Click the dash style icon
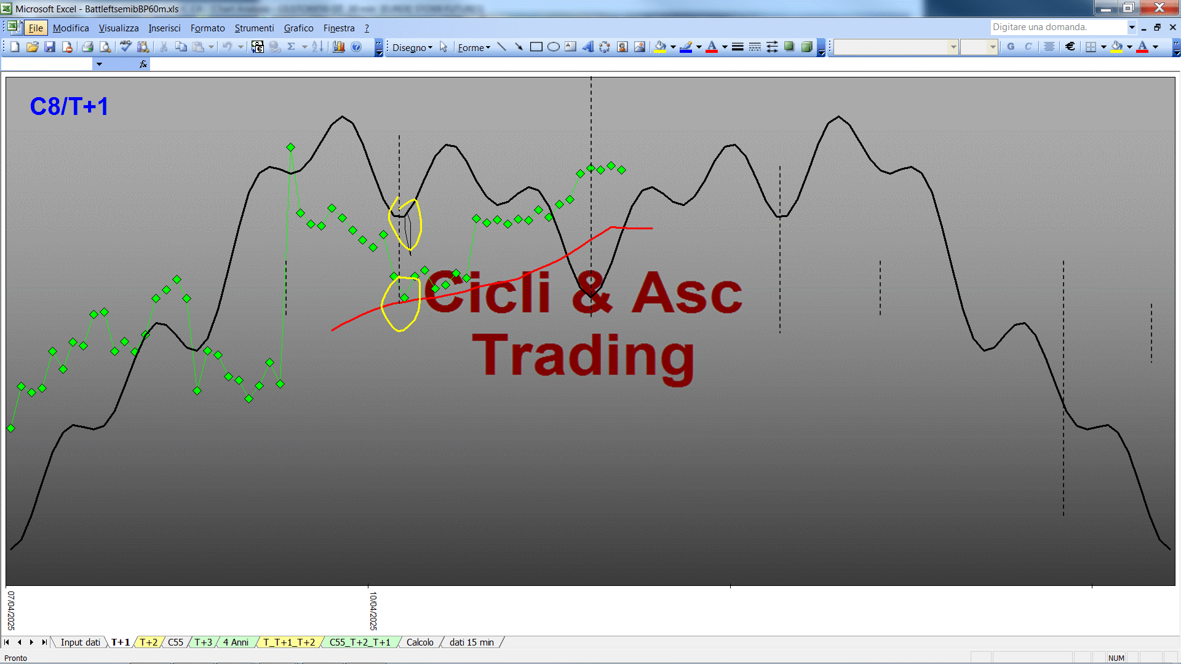Screen dimensions: 1181x664 tap(755, 47)
